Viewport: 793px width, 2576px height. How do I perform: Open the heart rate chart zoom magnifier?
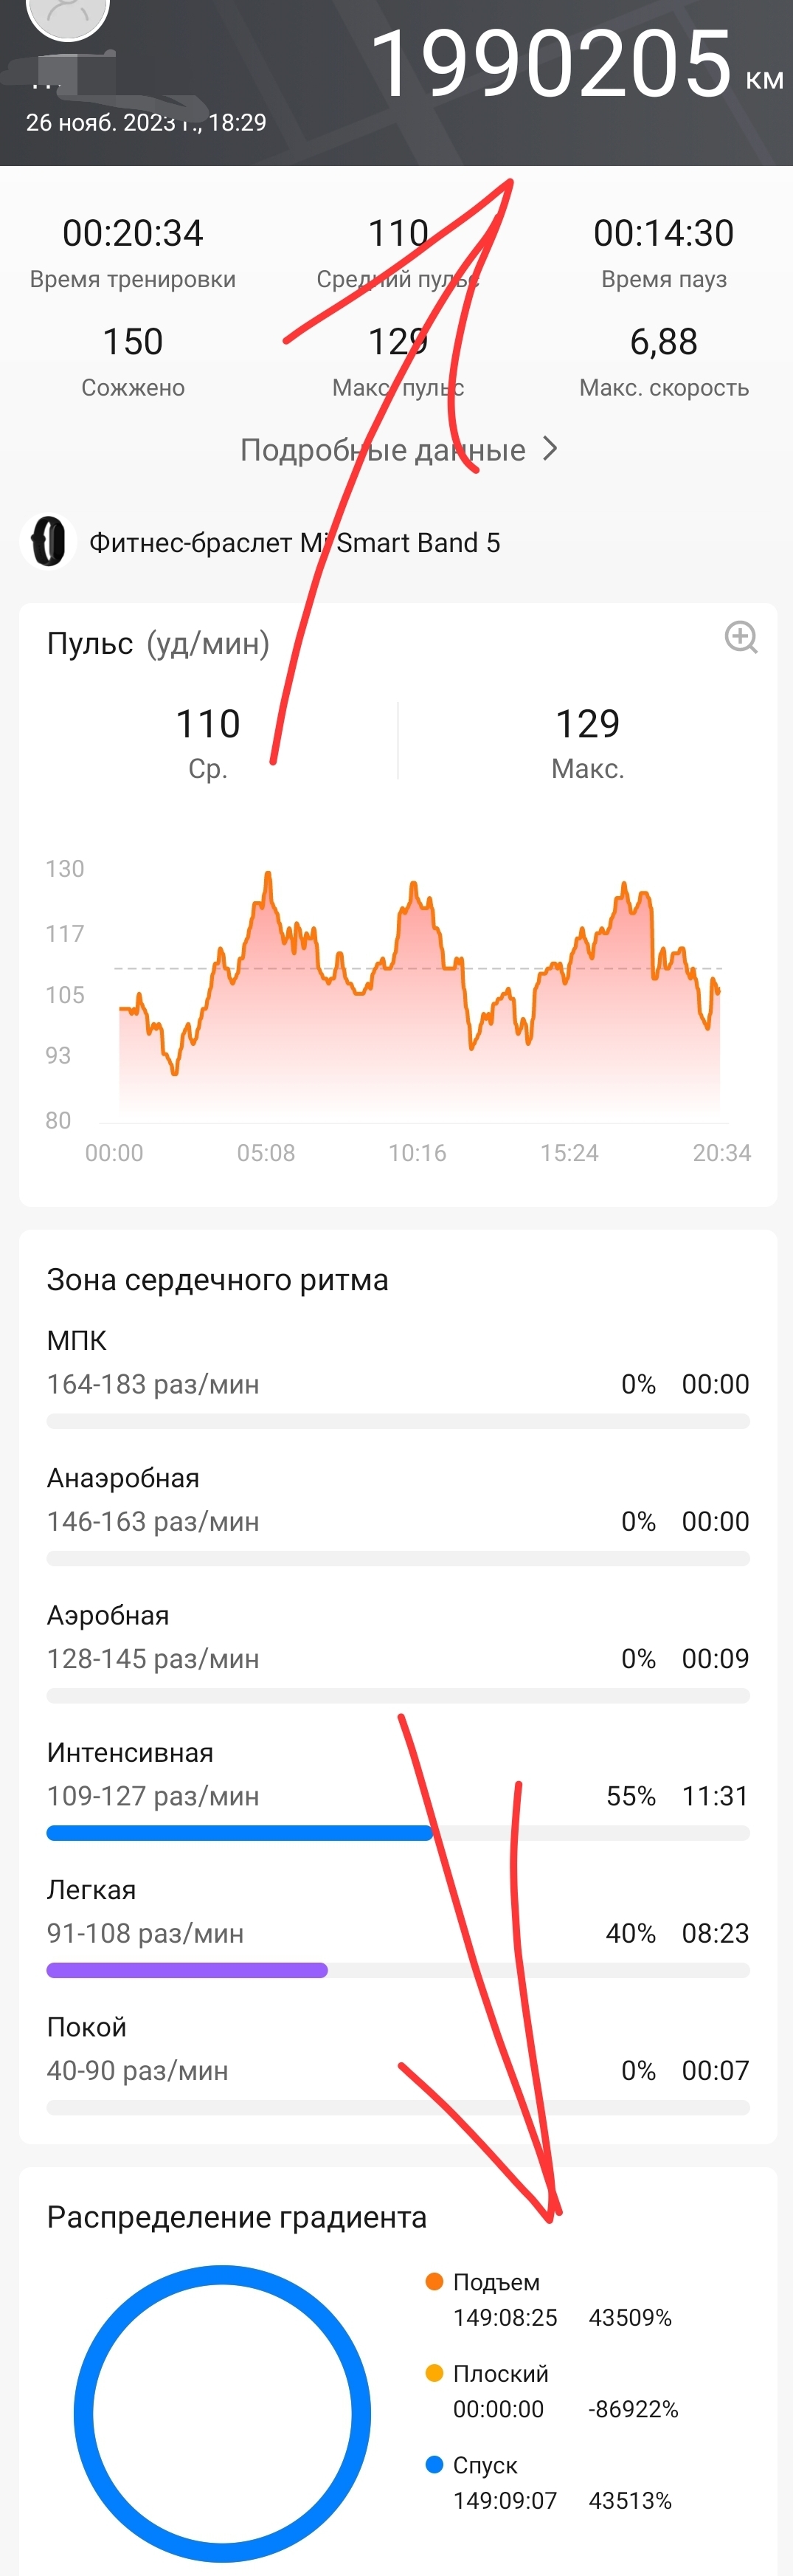point(741,637)
